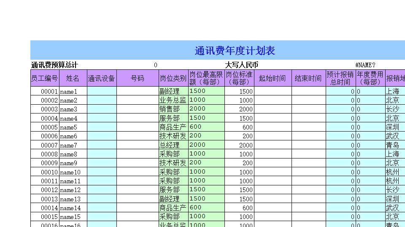Viewport: 405px width, 227px height.
Task: Select the 结束时间 column header
Action: pyautogui.click(x=309, y=78)
